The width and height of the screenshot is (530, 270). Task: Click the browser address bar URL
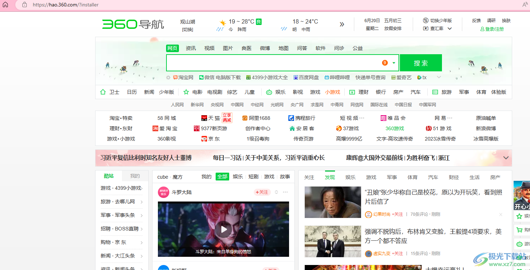(66, 5)
